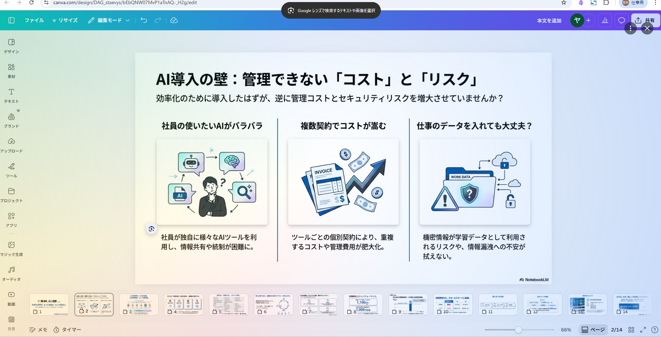Open the アップロード (Uploads) panel

click(11, 145)
